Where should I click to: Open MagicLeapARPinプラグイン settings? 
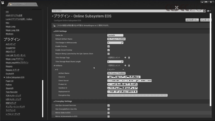pyautogui.click(x=17, y=63)
